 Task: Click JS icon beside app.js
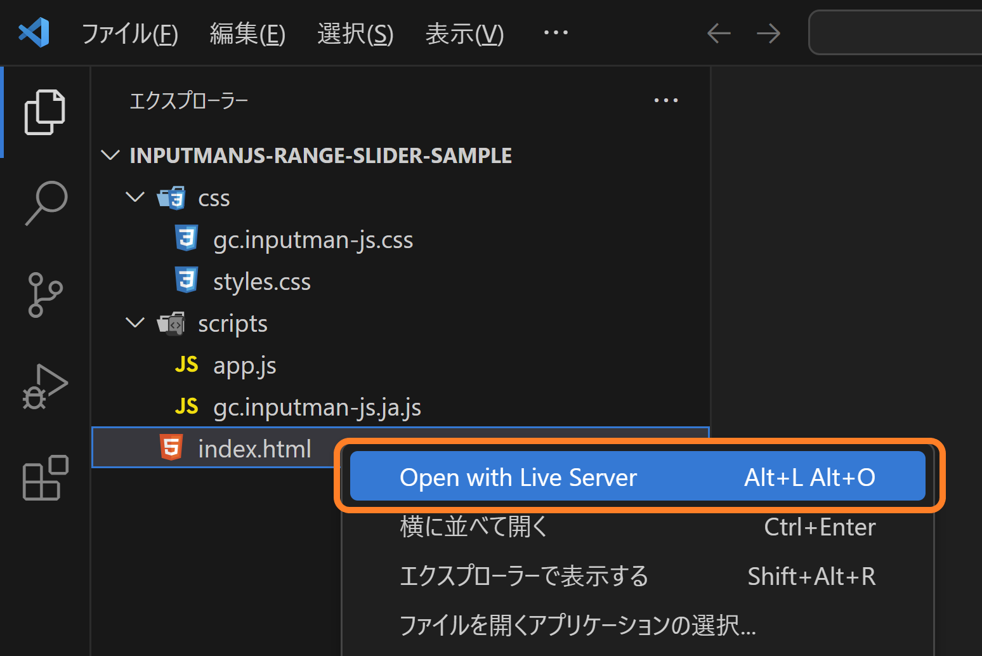(187, 364)
